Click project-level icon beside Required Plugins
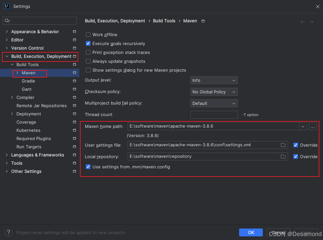This screenshot has width=323, height=240. click(74, 138)
